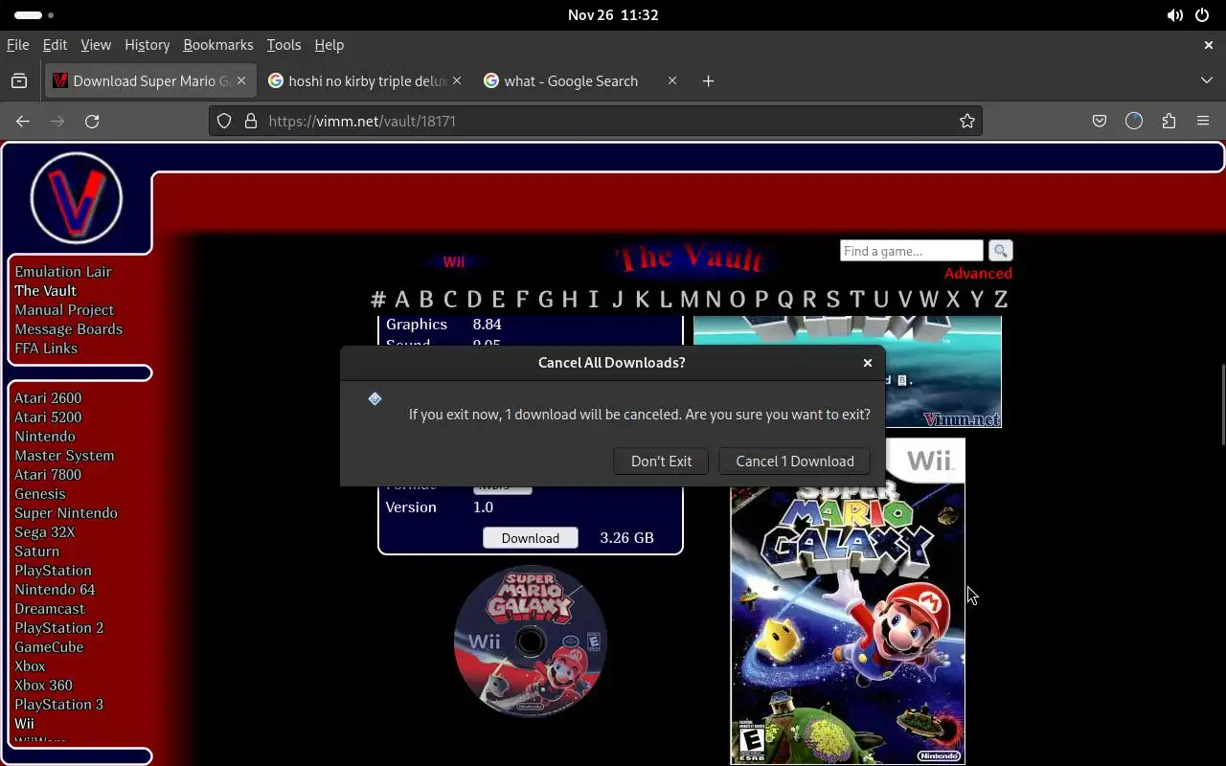Viewport: 1226px width, 766px height.
Task: Open the Edit menu
Action: pyautogui.click(x=55, y=45)
